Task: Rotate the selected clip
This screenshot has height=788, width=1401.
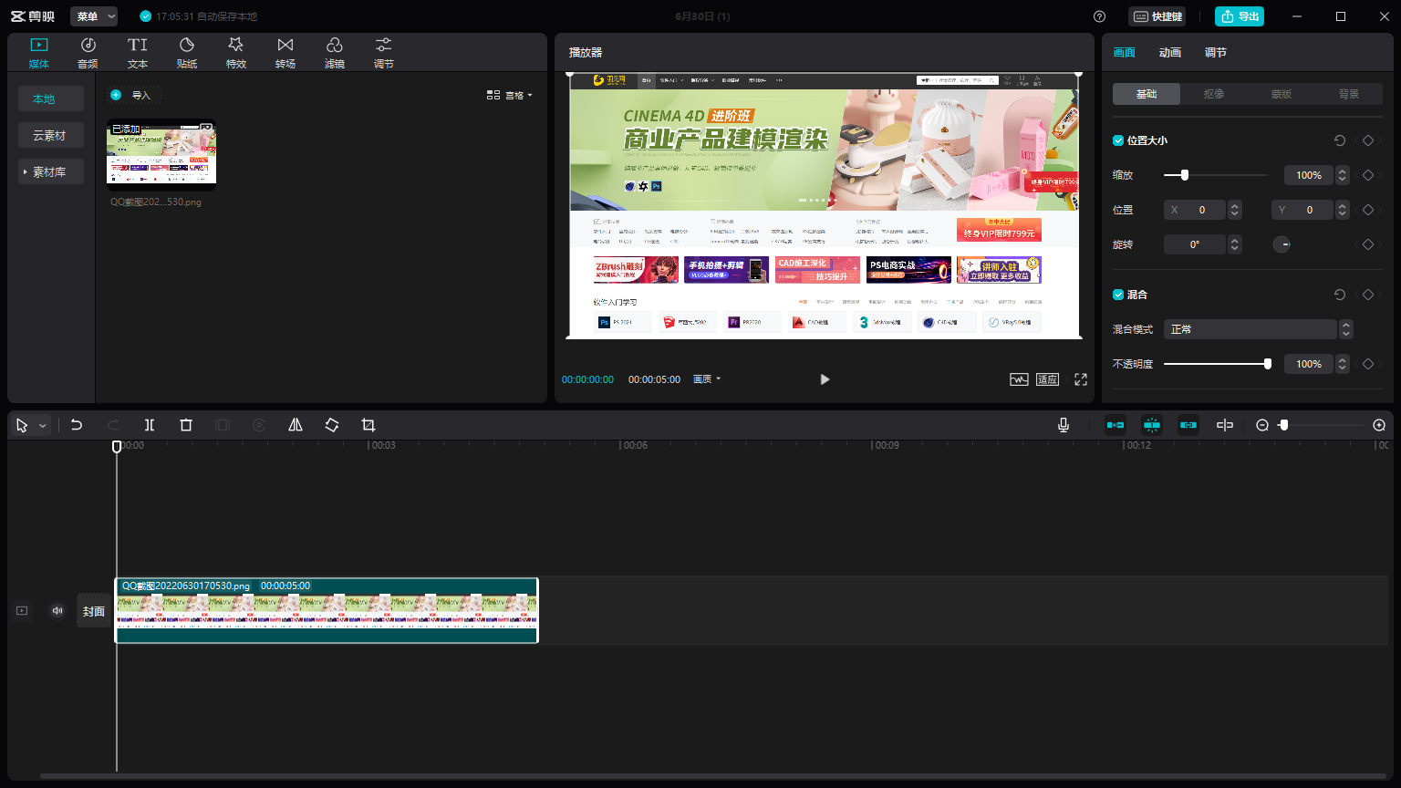Action: pyautogui.click(x=332, y=425)
